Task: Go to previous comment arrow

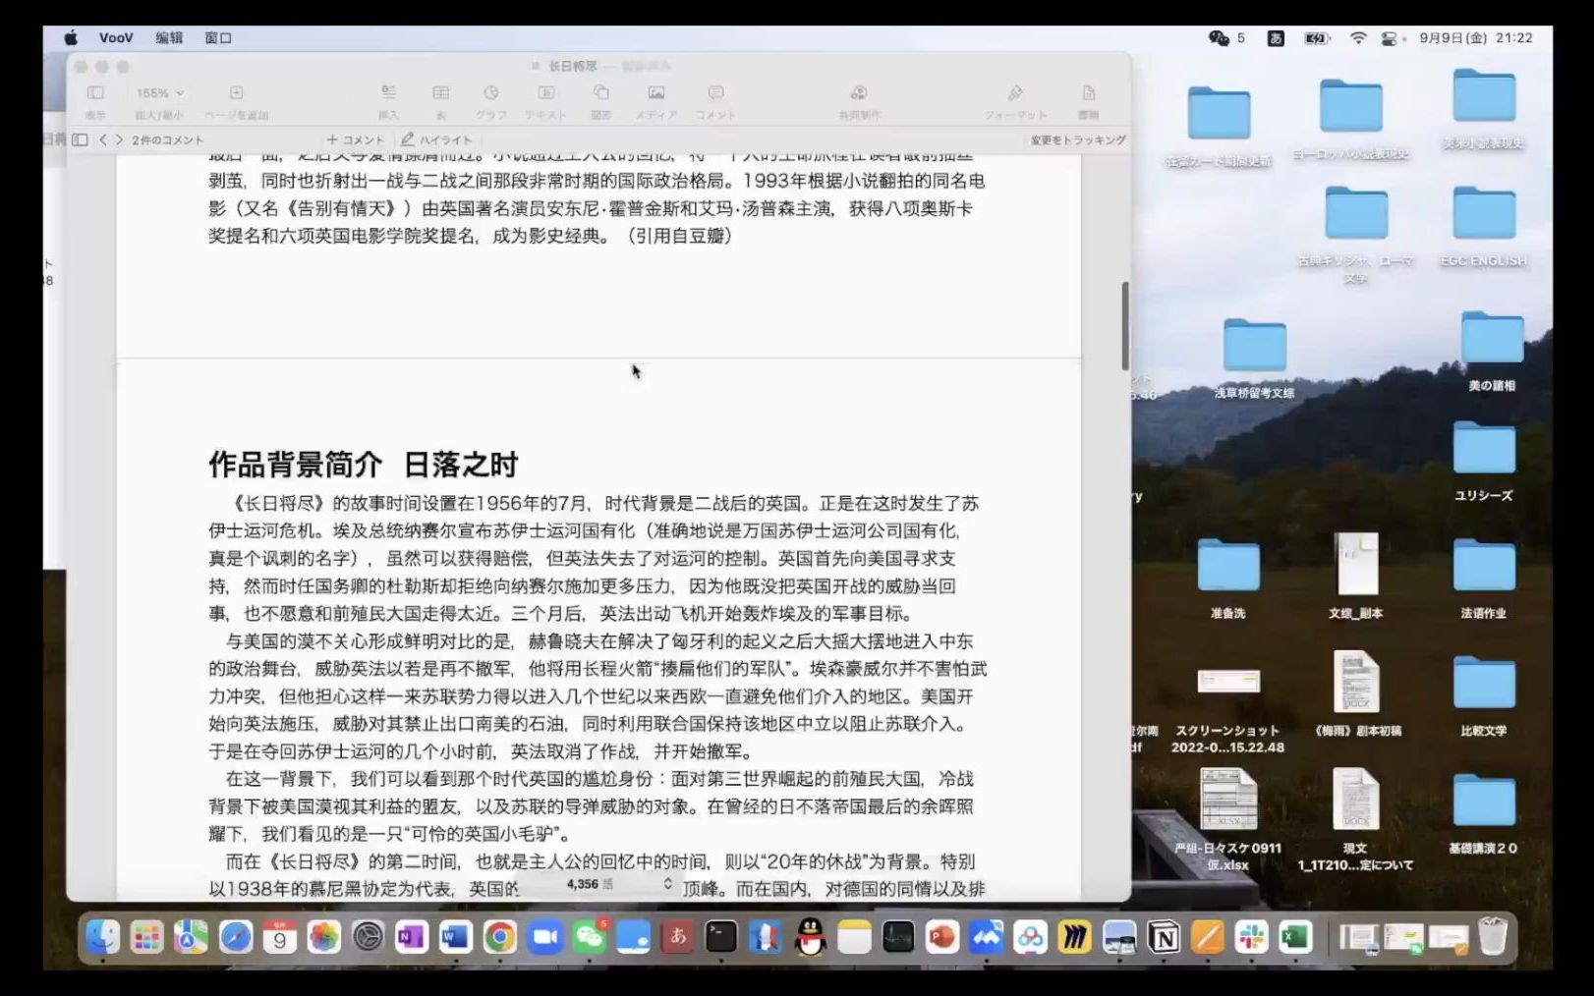Action: click(x=102, y=139)
